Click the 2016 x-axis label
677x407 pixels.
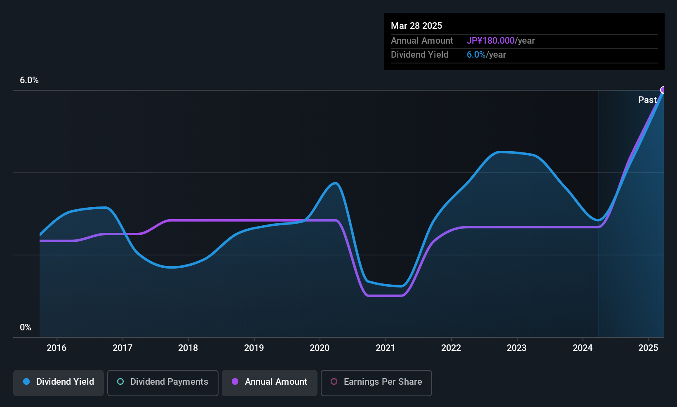(x=56, y=348)
